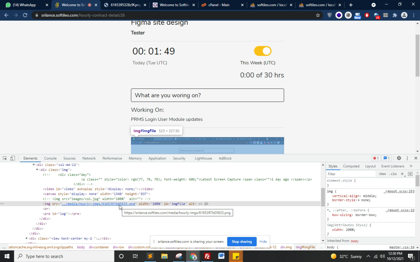
Task: Toggle the device toolbar icon
Action: tap(13, 158)
